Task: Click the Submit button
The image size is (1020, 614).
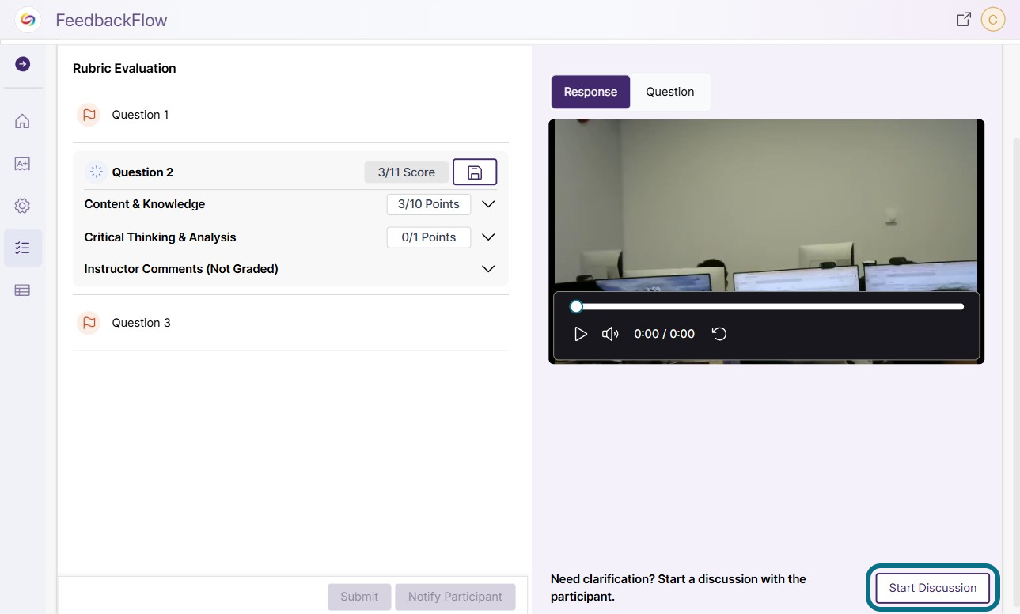Action: click(359, 597)
